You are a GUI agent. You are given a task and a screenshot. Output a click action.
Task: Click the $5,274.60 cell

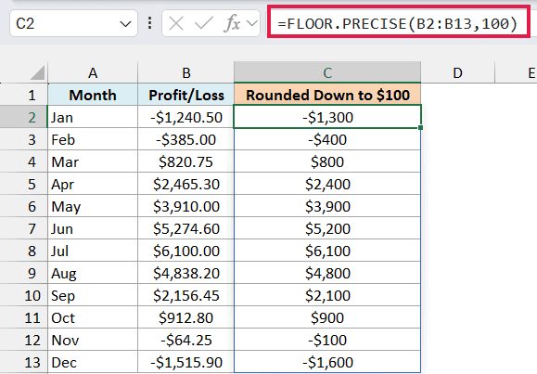186,228
